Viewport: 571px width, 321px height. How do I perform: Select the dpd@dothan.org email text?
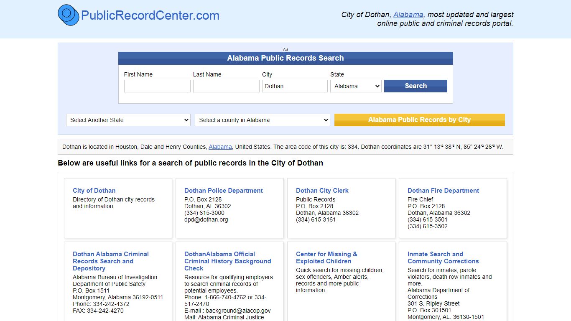click(x=206, y=219)
